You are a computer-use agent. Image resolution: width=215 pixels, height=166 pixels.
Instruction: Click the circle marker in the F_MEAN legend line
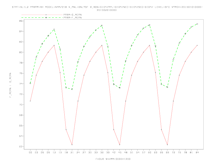(46, 18)
